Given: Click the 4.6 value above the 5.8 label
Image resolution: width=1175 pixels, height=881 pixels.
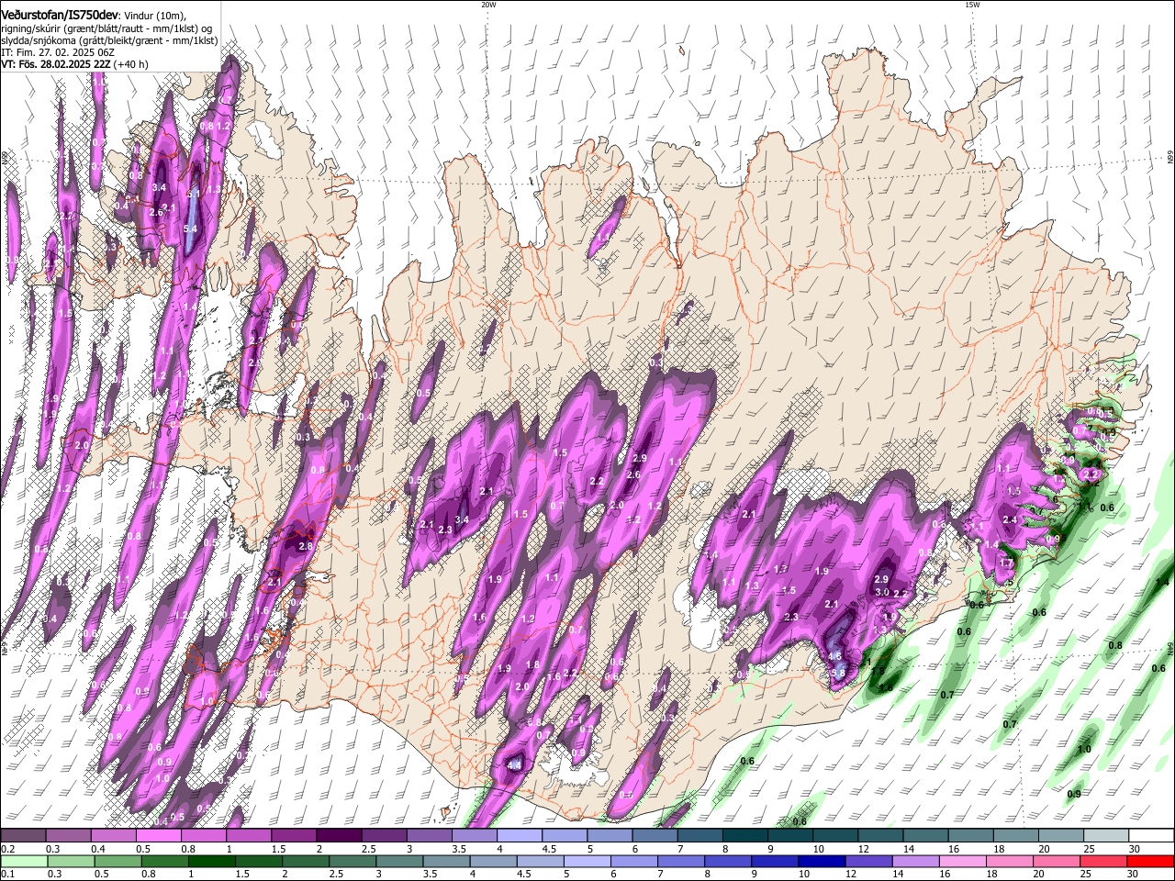Looking at the screenshot, I should click(834, 656).
